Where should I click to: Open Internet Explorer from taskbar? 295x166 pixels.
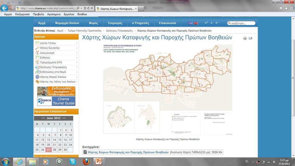tap(19, 162)
